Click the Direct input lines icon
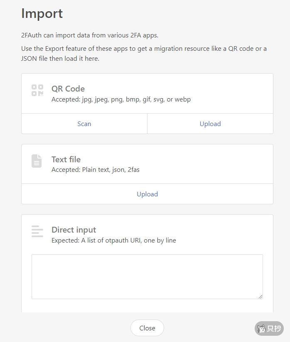The image size is (290, 342). [x=37, y=231]
